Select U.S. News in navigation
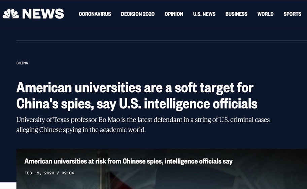Image resolution: width=307 pixels, height=189 pixels. coord(204,14)
